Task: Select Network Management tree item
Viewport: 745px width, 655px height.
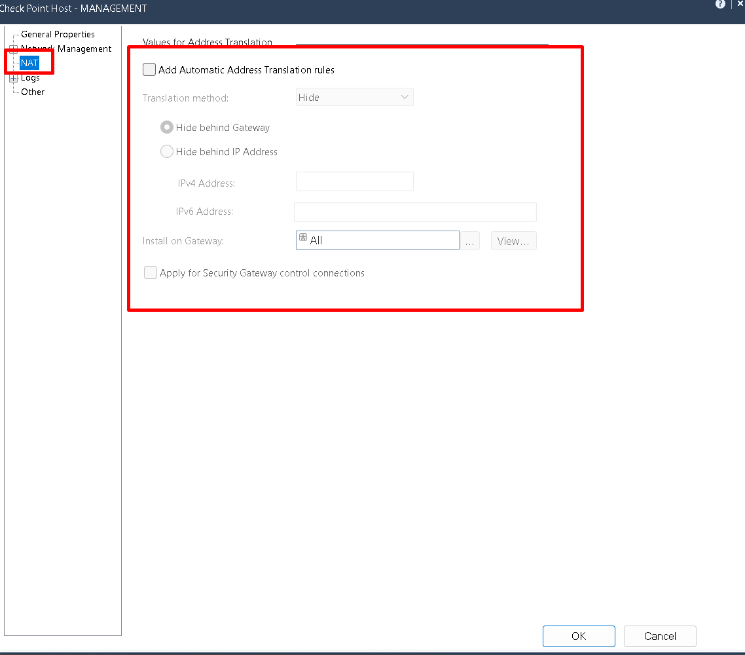Action: (x=66, y=48)
